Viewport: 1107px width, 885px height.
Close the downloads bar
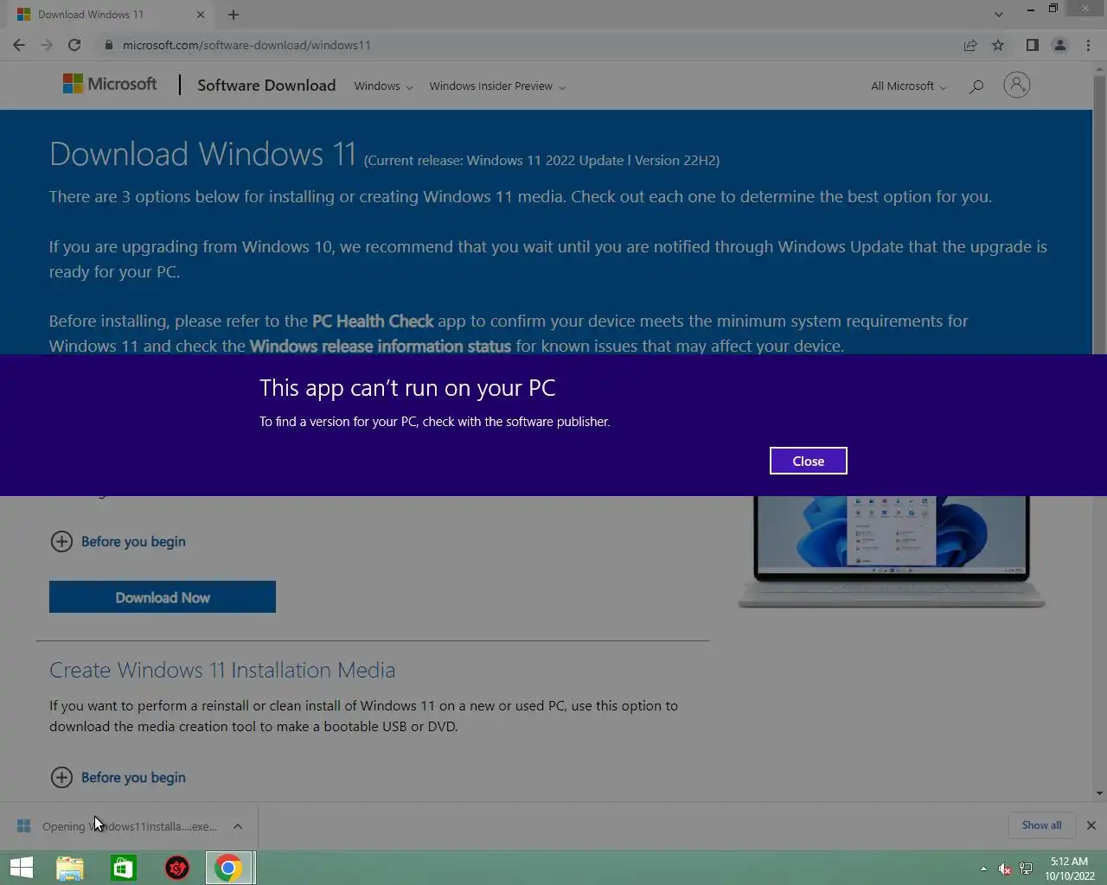(1091, 825)
